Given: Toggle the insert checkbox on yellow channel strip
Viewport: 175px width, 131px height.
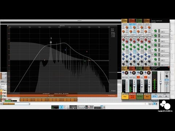Looking at the screenshot, I should point(122,35).
